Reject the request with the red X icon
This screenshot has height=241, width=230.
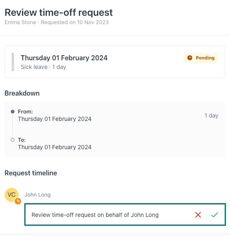pyautogui.click(x=198, y=215)
